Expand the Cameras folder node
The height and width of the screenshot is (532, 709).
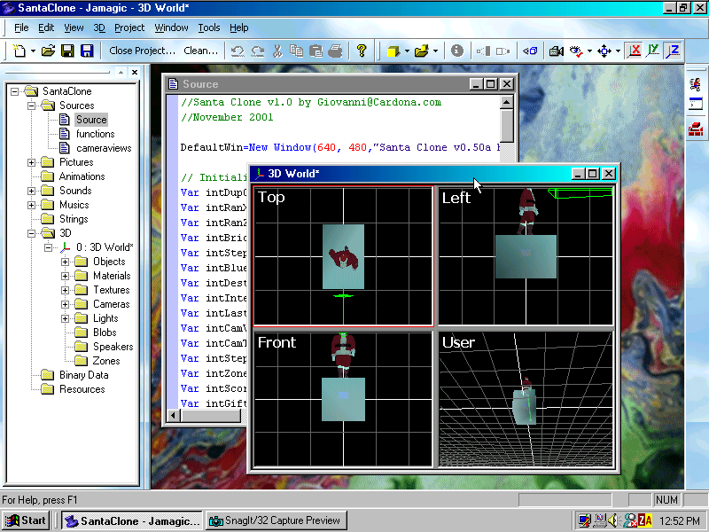65,304
